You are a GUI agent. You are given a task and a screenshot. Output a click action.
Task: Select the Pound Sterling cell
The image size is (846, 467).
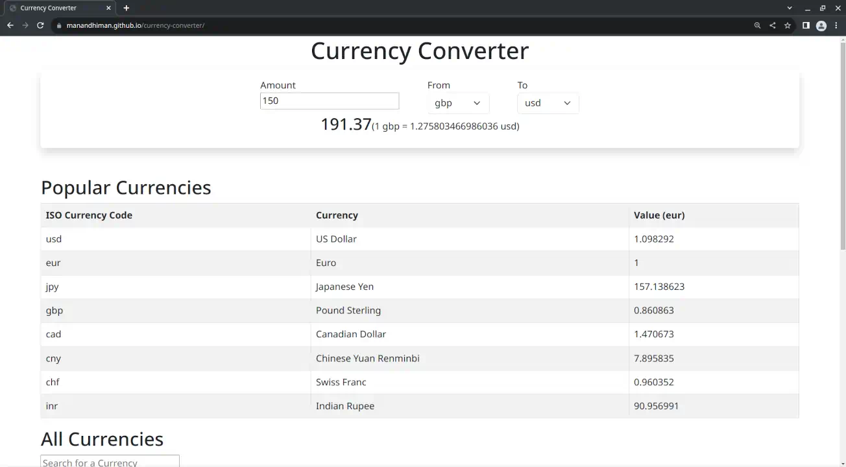pos(470,311)
